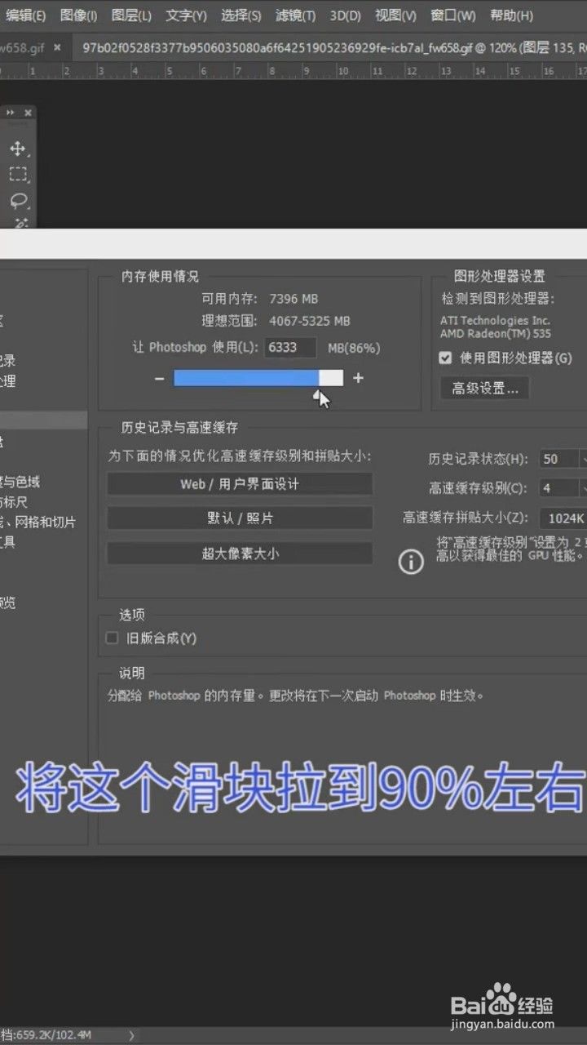587x1045 pixels.
Task: Collapse the floating toolbar with double arrows
Action: [x=11, y=113]
